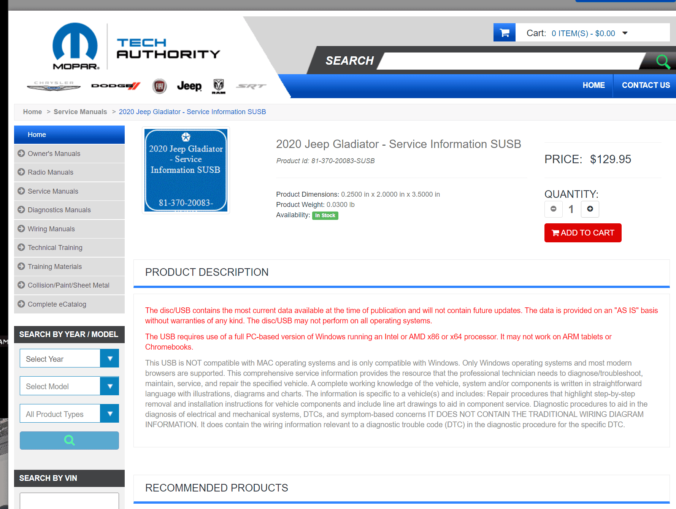Click the Service Manuals breadcrumb link
The image size is (676, 509).
(x=80, y=112)
